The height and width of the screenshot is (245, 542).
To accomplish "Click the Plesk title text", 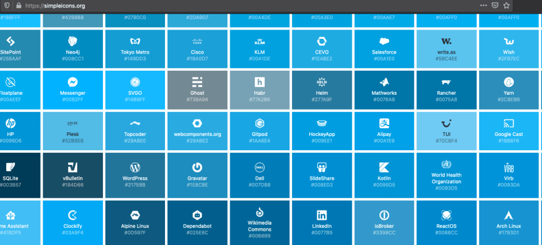I will click(73, 134).
